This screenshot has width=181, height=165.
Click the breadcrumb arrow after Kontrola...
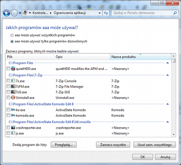pos(51,13)
